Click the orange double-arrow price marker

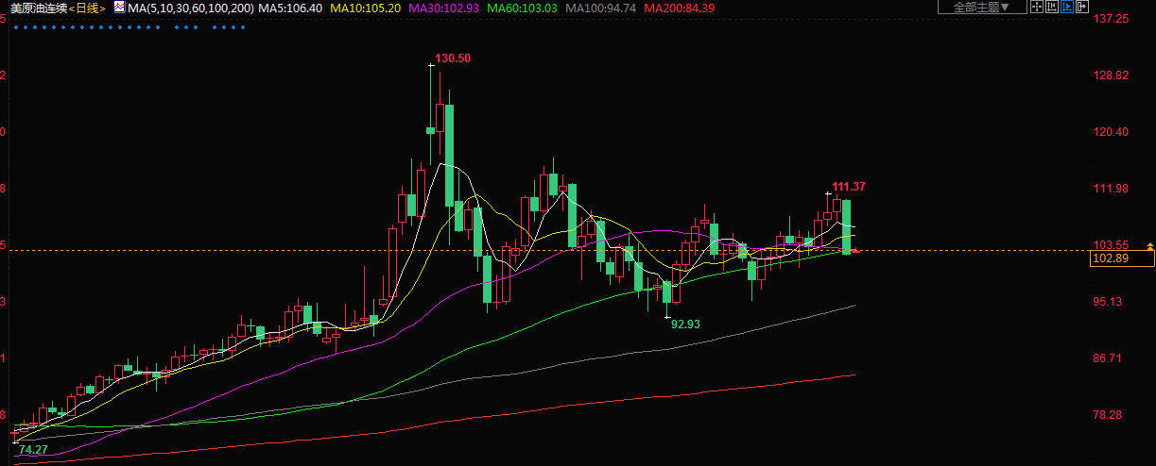[1149, 246]
